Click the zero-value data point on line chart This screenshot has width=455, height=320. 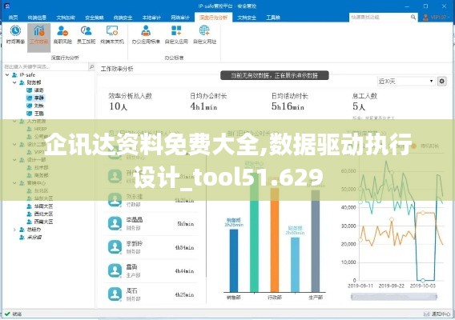(423, 280)
